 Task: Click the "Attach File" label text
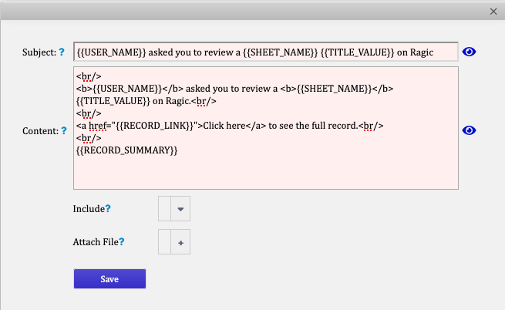[96, 242]
